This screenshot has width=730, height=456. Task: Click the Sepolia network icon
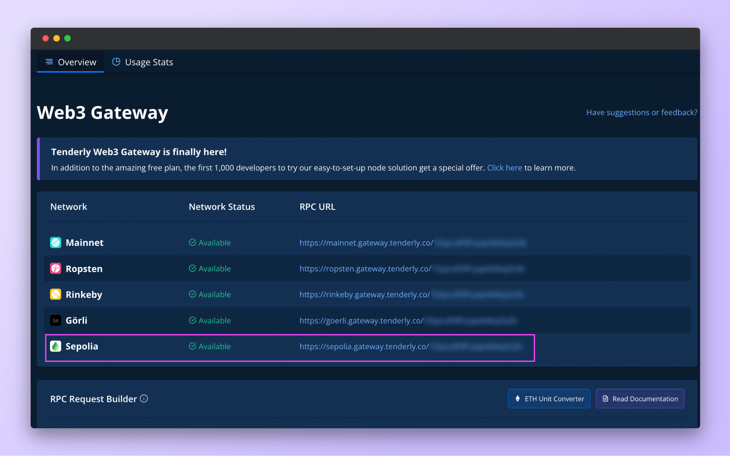pos(55,346)
